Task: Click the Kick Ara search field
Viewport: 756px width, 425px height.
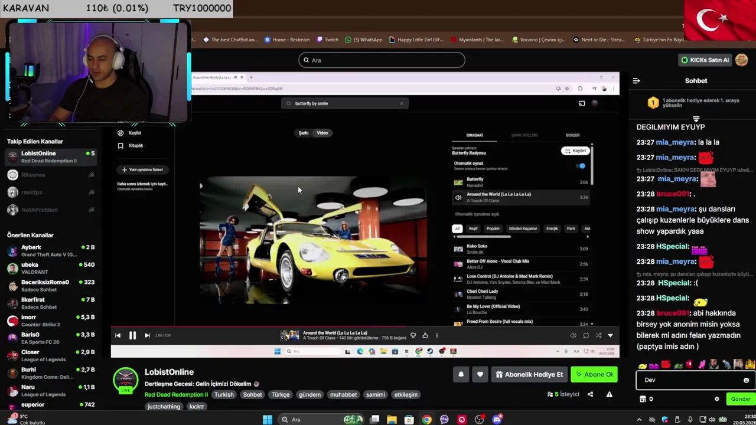Action: 382,60
